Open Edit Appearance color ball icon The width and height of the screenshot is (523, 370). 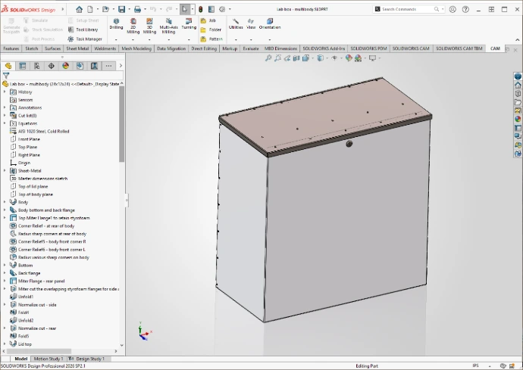pos(349,58)
